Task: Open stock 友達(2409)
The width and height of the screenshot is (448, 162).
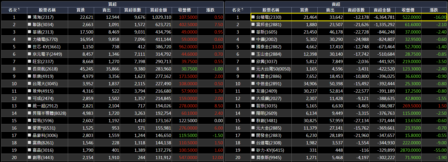Action: coord(267,91)
